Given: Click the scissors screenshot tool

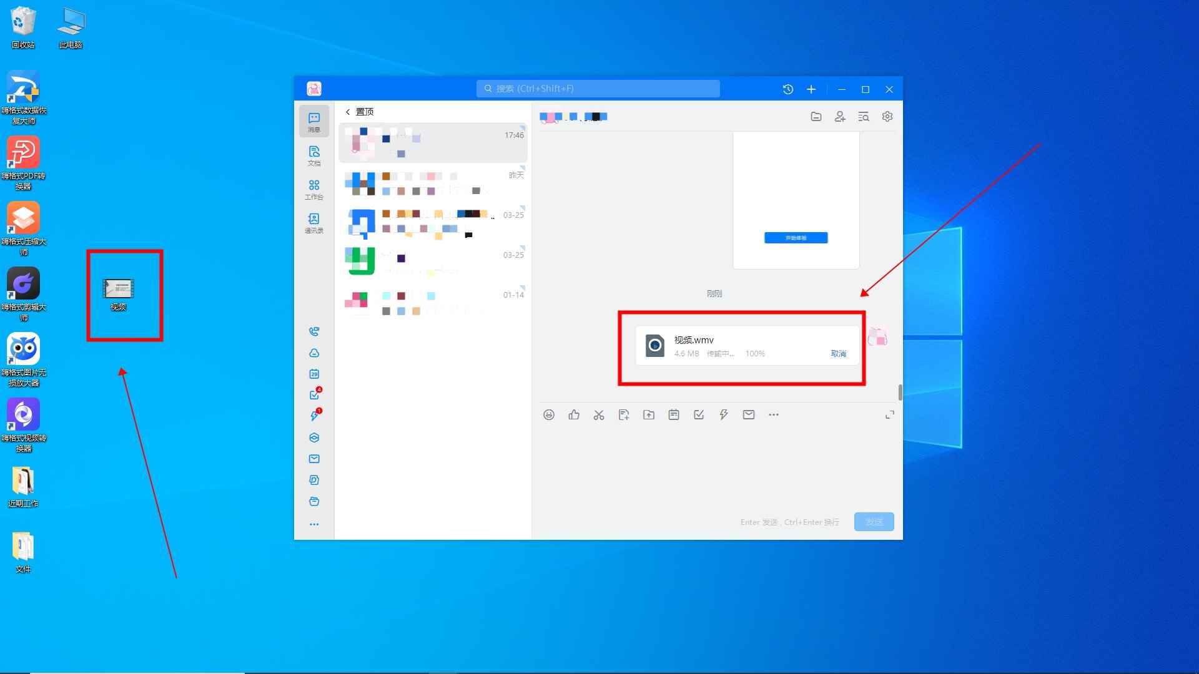Looking at the screenshot, I should 599,415.
